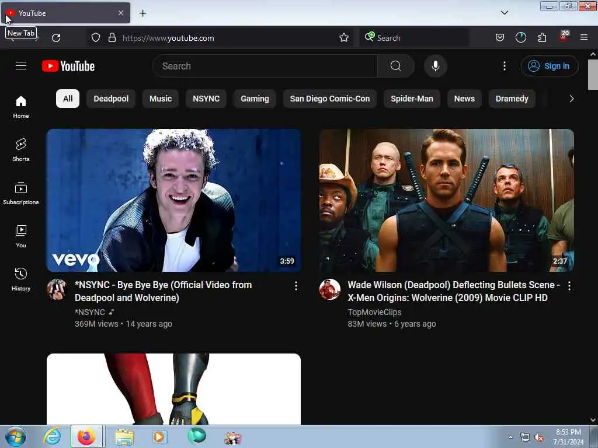The height and width of the screenshot is (448, 598).
Task: Open the Deadpool legs thumbnail video
Action: (173, 389)
